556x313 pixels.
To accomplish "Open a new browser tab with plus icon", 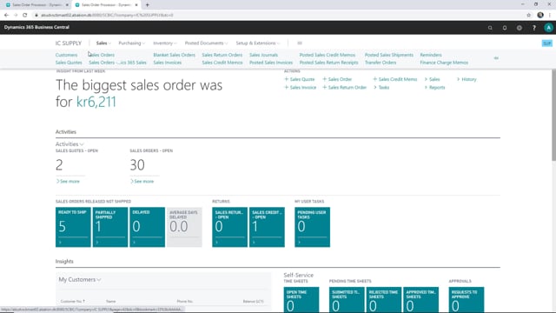I will point(147,5).
